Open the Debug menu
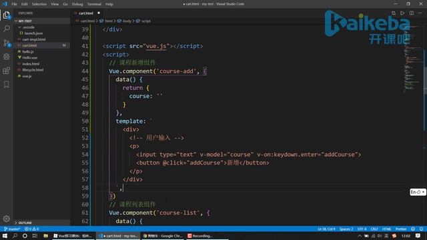The width and height of the screenshot is (427, 240). point(77,4)
